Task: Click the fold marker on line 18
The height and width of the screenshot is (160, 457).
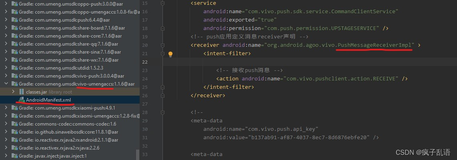Action: [x=162, y=28]
